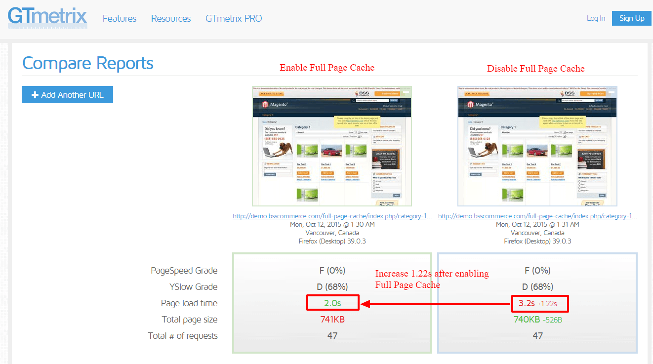Click the Compare Reports heading
This screenshot has width=653, height=364.
(88, 64)
